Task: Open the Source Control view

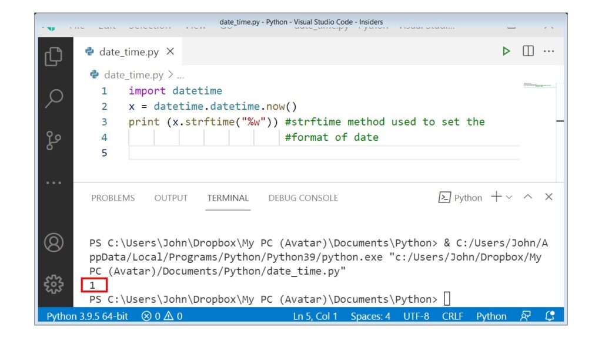Action: click(x=53, y=140)
